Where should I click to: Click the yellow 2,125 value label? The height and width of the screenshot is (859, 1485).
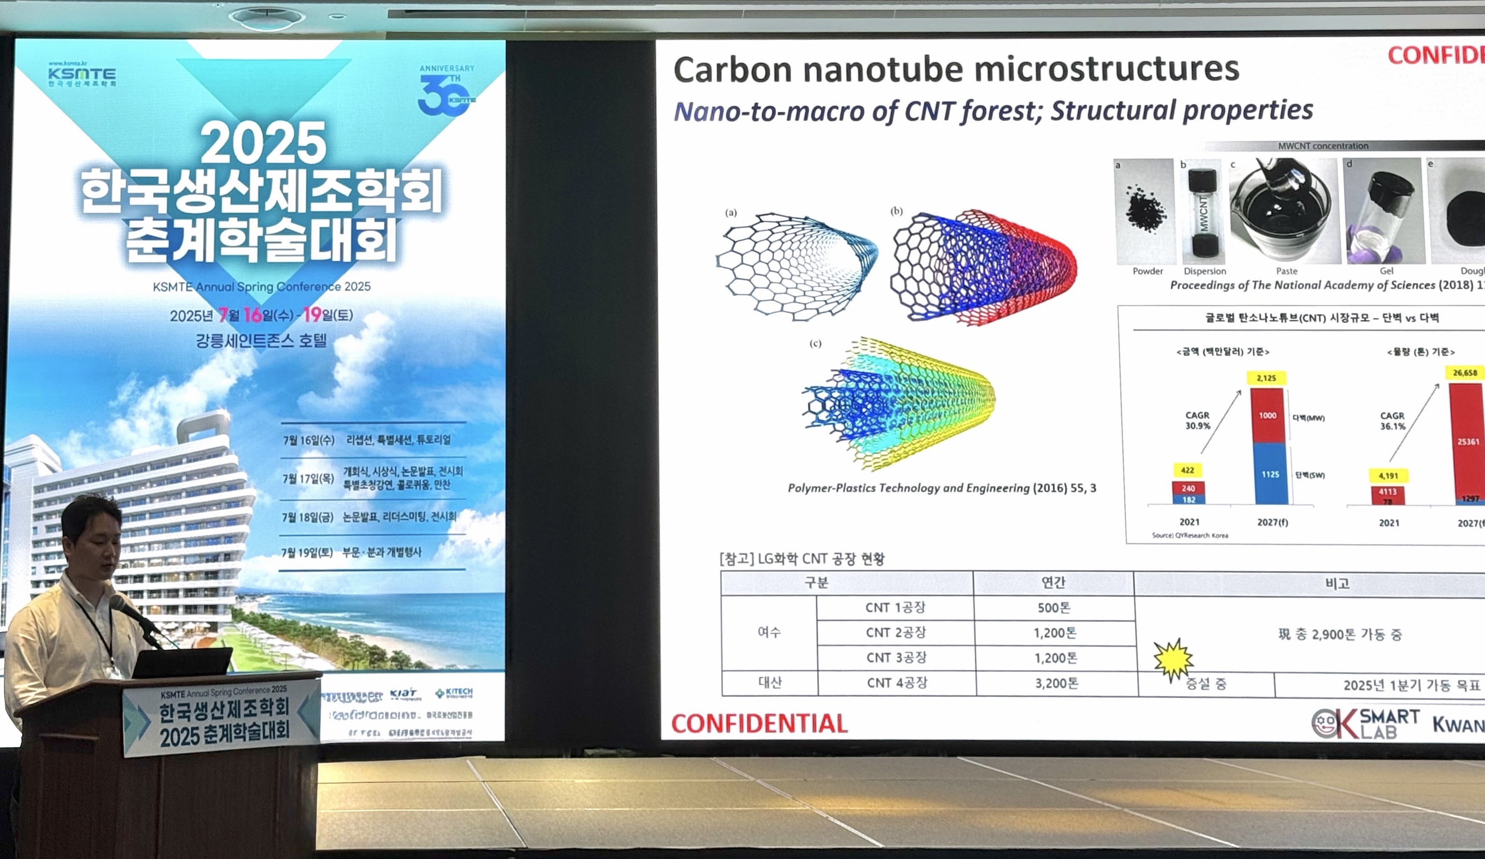[1266, 378]
